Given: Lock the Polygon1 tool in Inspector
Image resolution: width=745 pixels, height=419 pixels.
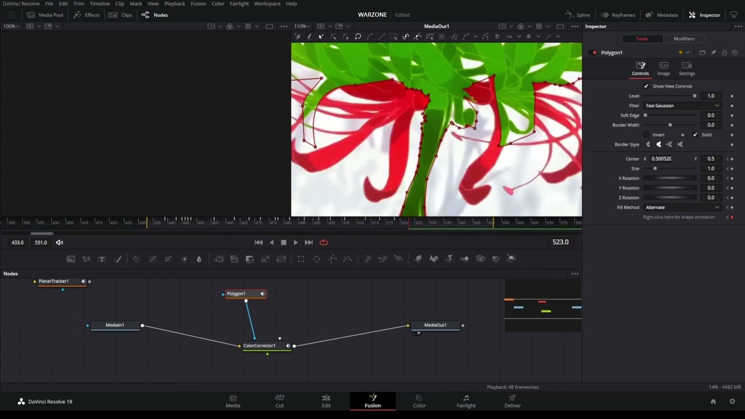Looking at the screenshot, I should (x=724, y=52).
